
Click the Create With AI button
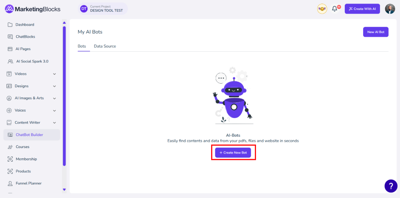tap(362, 9)
